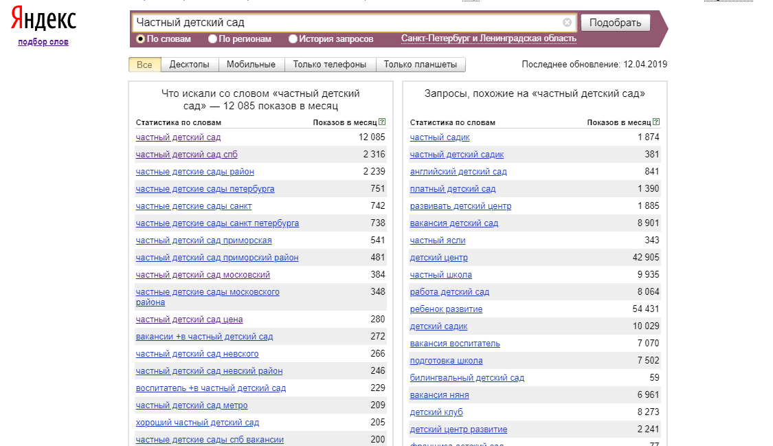The width and height of the screenshot is (773, 446).
Task: Click the left table's 'Статистика по словам' header
Action: [x=179, y=122]
